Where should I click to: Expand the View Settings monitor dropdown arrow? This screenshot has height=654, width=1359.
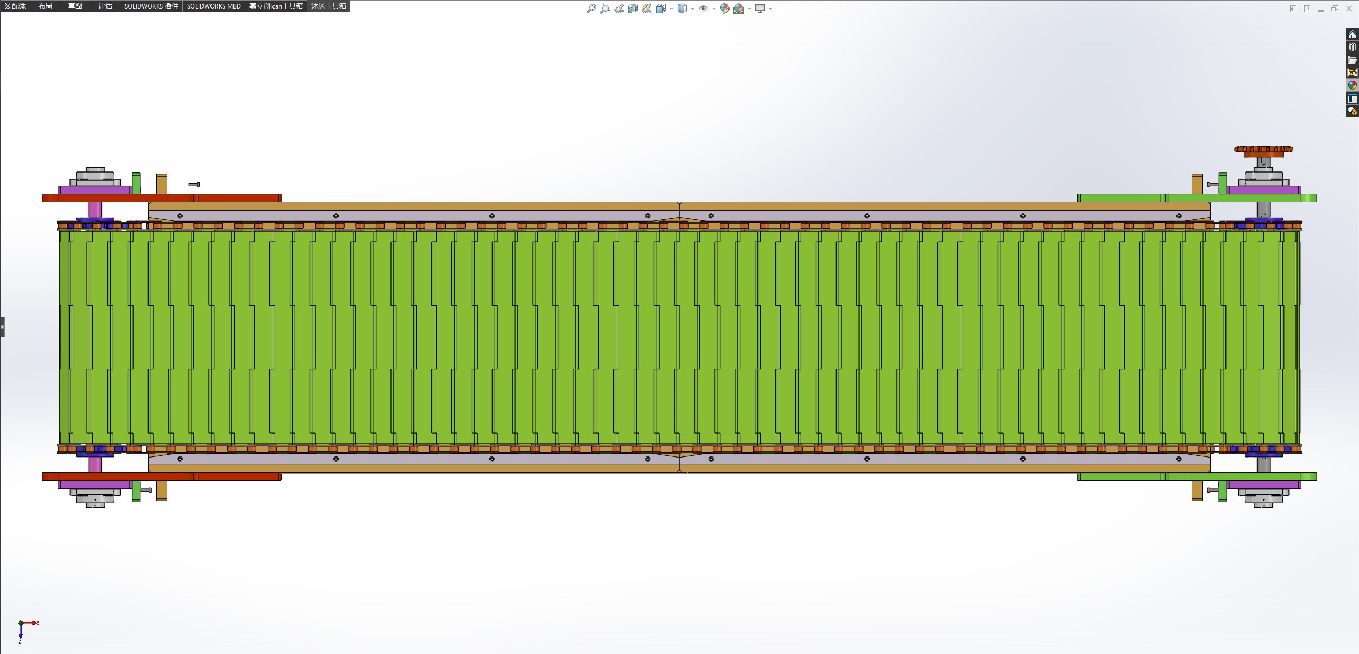(770, 9)
